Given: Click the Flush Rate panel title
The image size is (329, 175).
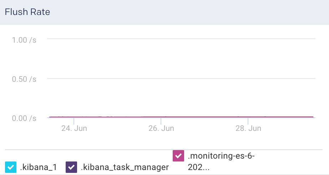Looking at the screenshot, I should tap(27, 12).
